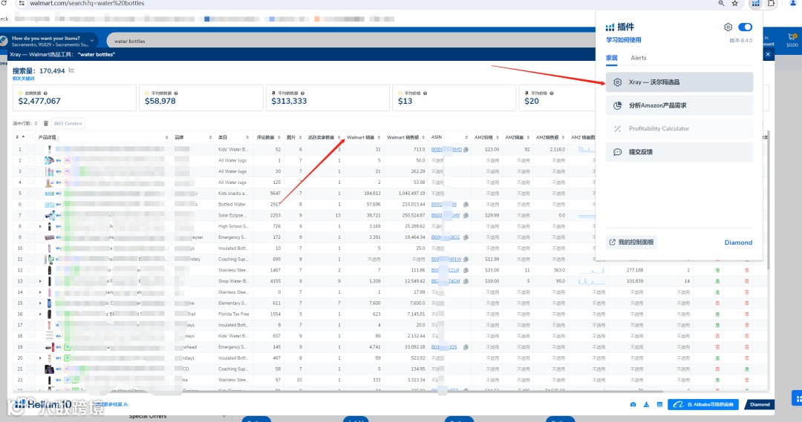Copy the ASIN in row 1

466,150
